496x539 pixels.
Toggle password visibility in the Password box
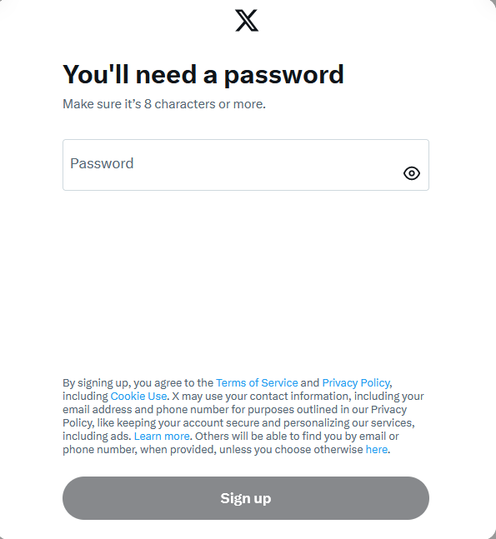[411, 173]
